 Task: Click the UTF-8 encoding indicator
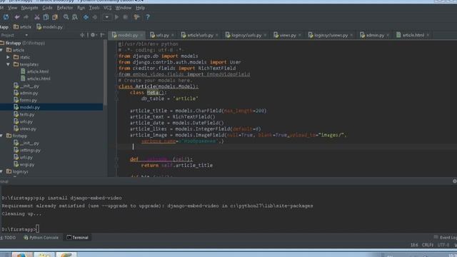click(x=443, y=245)
